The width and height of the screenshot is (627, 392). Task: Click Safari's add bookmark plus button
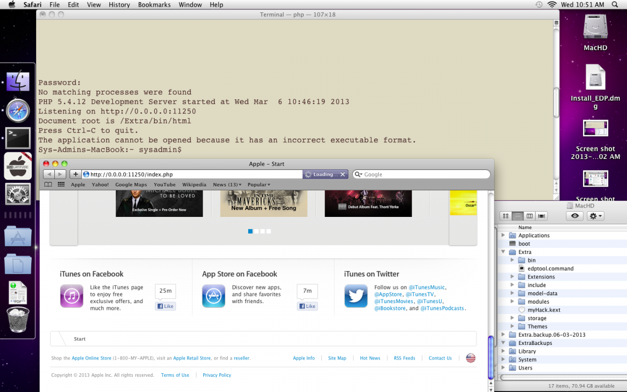click(75, 175)
